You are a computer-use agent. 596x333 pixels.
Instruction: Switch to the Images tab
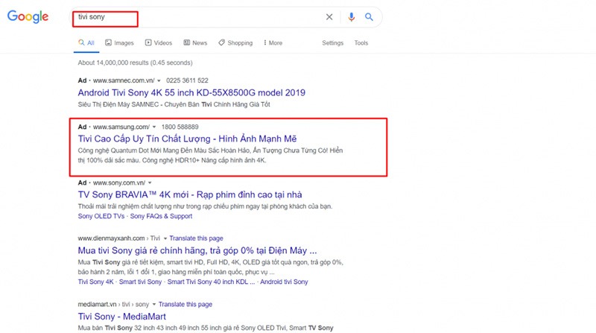[119, 43]
